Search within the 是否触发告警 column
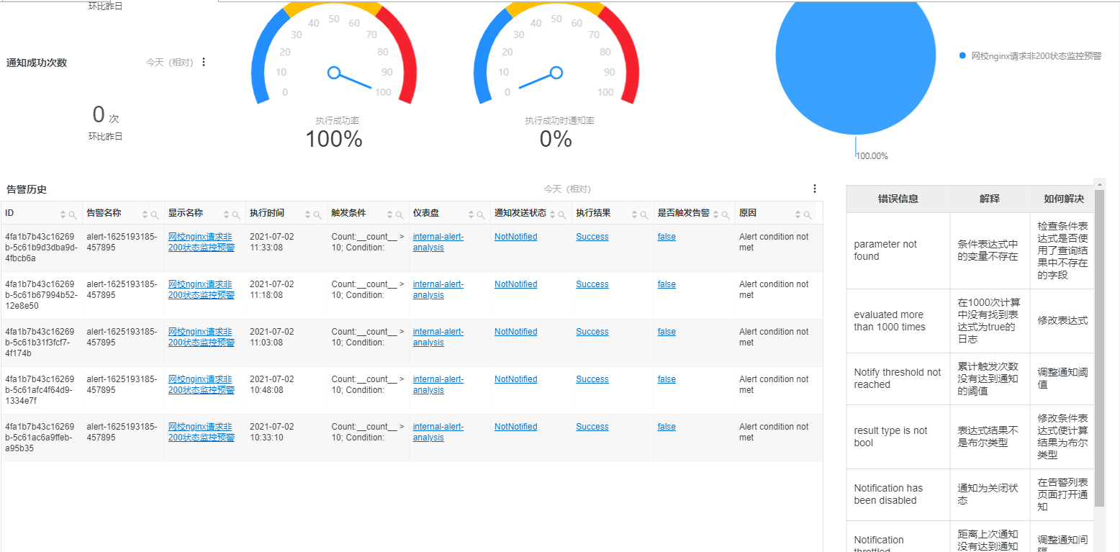This screenshot has height=552, width=1120. click(x=726, y=214)
